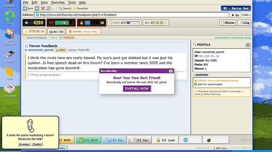Open the concerned_parent username link

pos(41,50)
